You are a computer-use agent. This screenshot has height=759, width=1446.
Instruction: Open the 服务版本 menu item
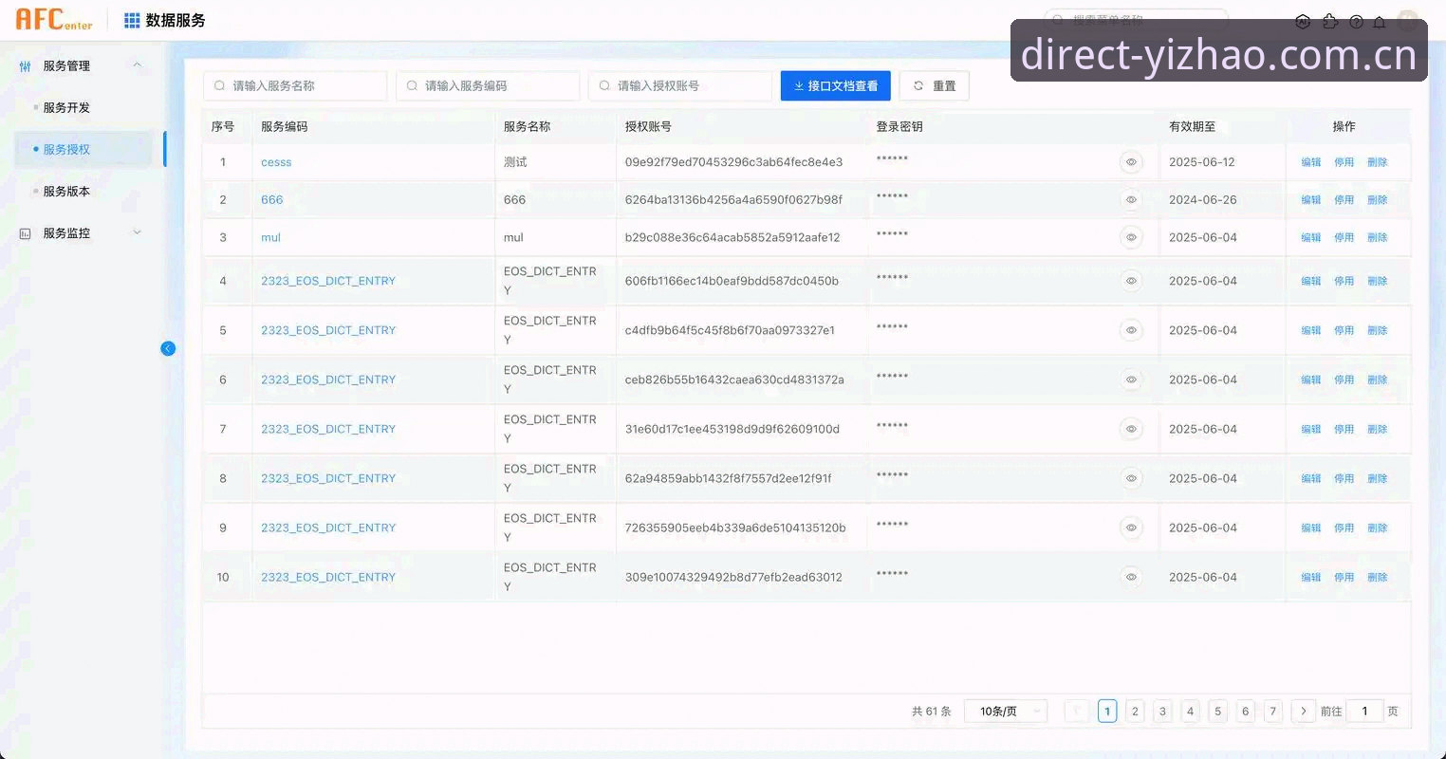(x=66, y=192)
